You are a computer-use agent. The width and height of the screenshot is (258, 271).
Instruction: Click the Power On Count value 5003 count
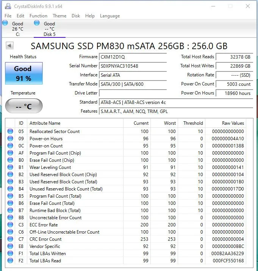tap(234, 84)
